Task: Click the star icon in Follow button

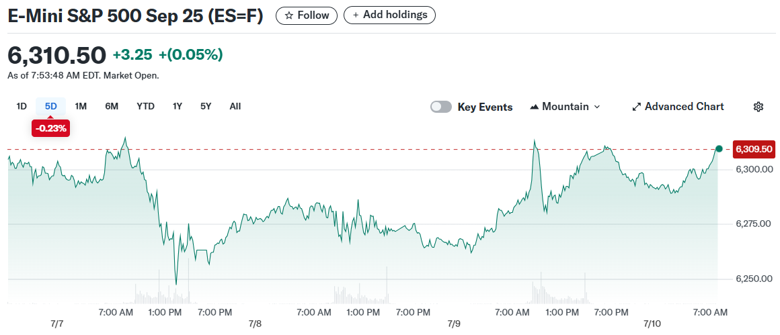Action: (x=288, y=16)
